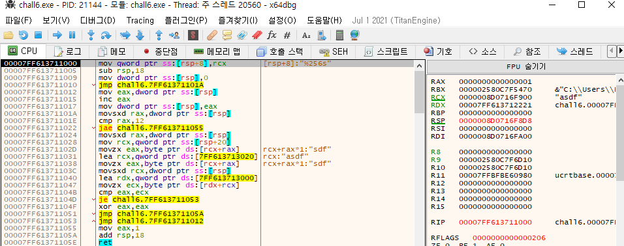Screen dimensions: 624x246
Task: Click the RSP register value 0000008D0716F8D8
Action: pyautogui.click(x=495, y=120)
